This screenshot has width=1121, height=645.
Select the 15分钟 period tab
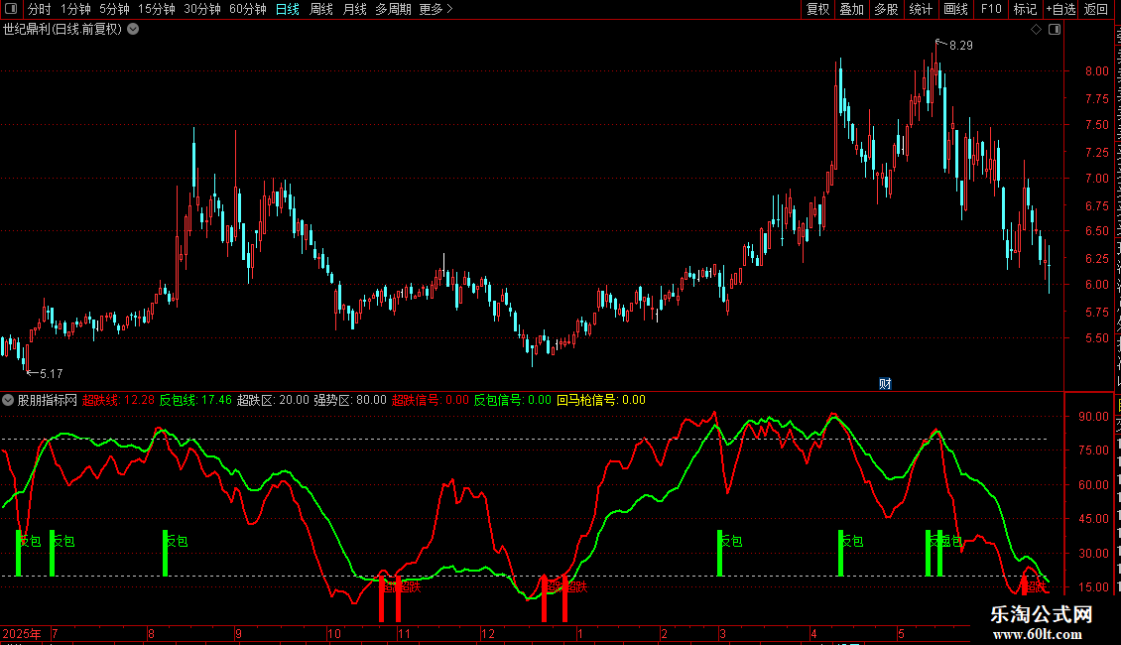click(157, 9)
